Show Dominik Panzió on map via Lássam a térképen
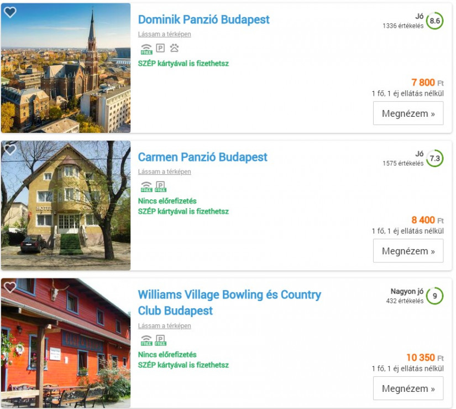The width and height of the screenshot is (456, 409). click(164, 34)
